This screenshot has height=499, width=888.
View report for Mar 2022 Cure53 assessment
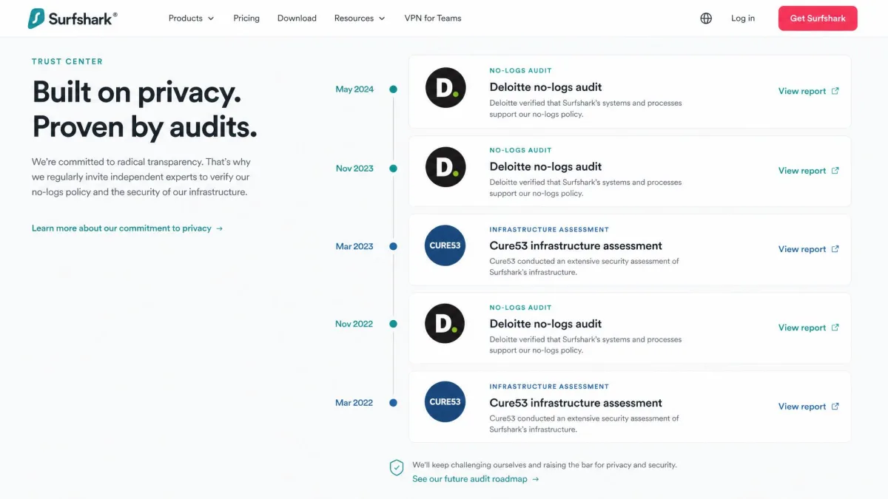809,406
